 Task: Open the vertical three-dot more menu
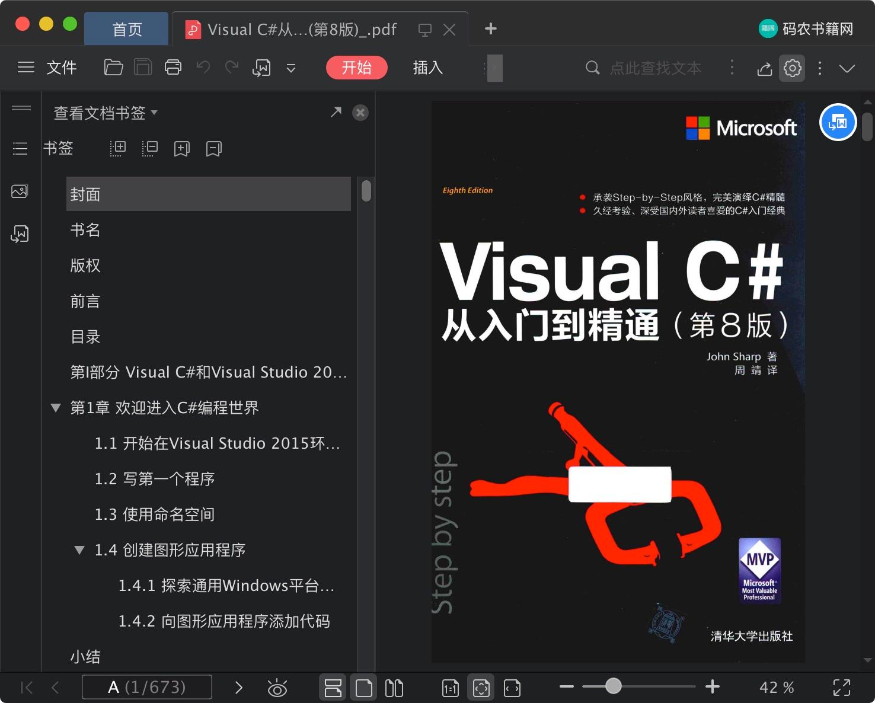pos(820,68)
